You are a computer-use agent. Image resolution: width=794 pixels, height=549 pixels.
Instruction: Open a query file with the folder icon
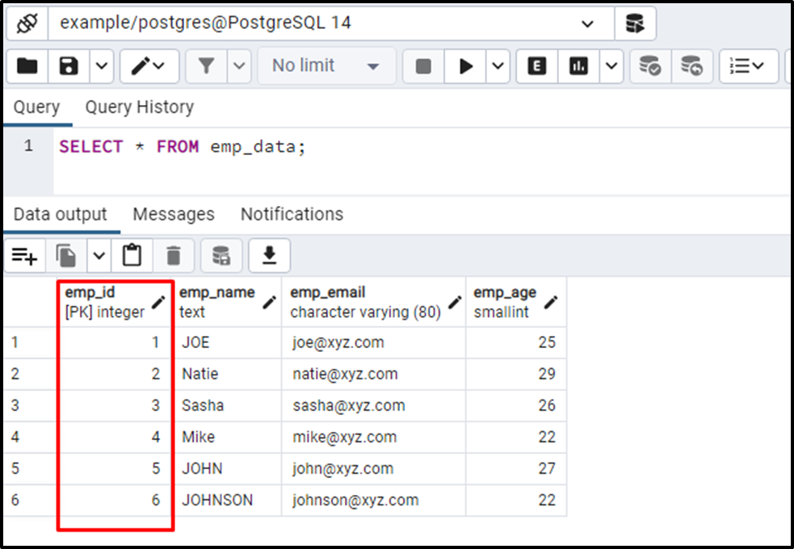pos(27,66)
